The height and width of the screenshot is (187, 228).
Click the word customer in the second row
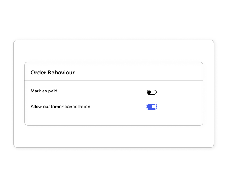click(x=53, y=107)
